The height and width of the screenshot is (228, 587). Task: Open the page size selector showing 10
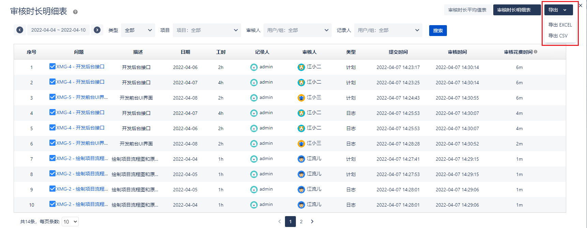71,222
